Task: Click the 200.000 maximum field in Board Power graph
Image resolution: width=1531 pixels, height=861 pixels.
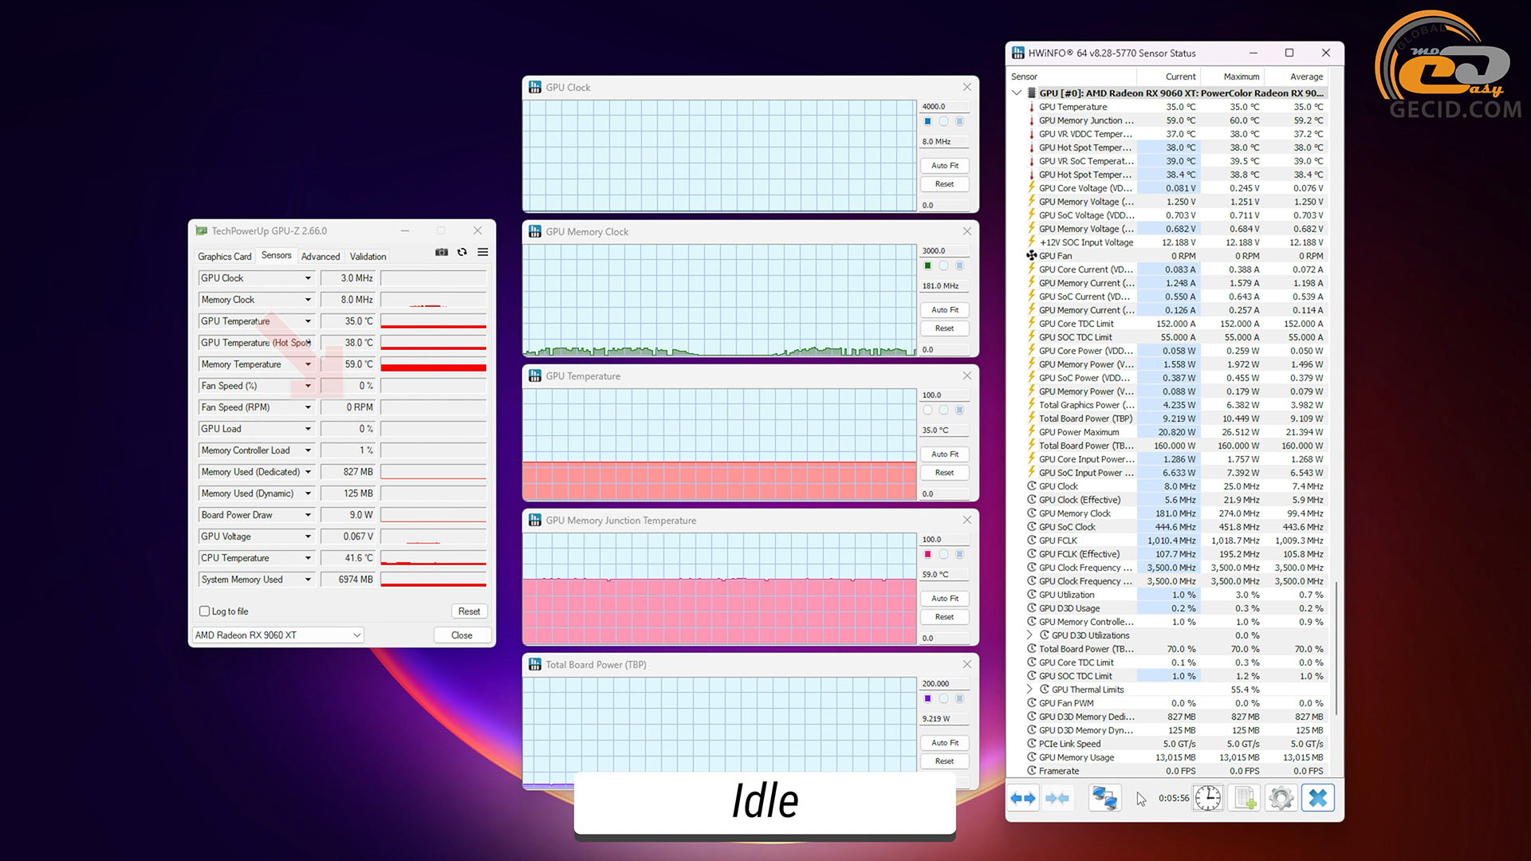Action: pos(945,683)
